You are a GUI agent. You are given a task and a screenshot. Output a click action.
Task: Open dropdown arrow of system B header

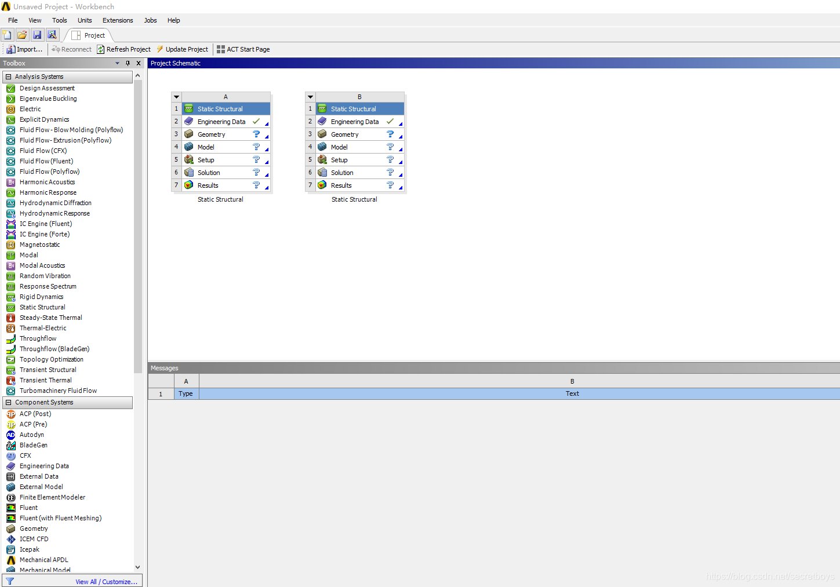(310, 97)
